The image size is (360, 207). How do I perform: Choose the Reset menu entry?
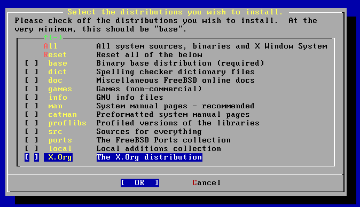click(x=55, y=54)
